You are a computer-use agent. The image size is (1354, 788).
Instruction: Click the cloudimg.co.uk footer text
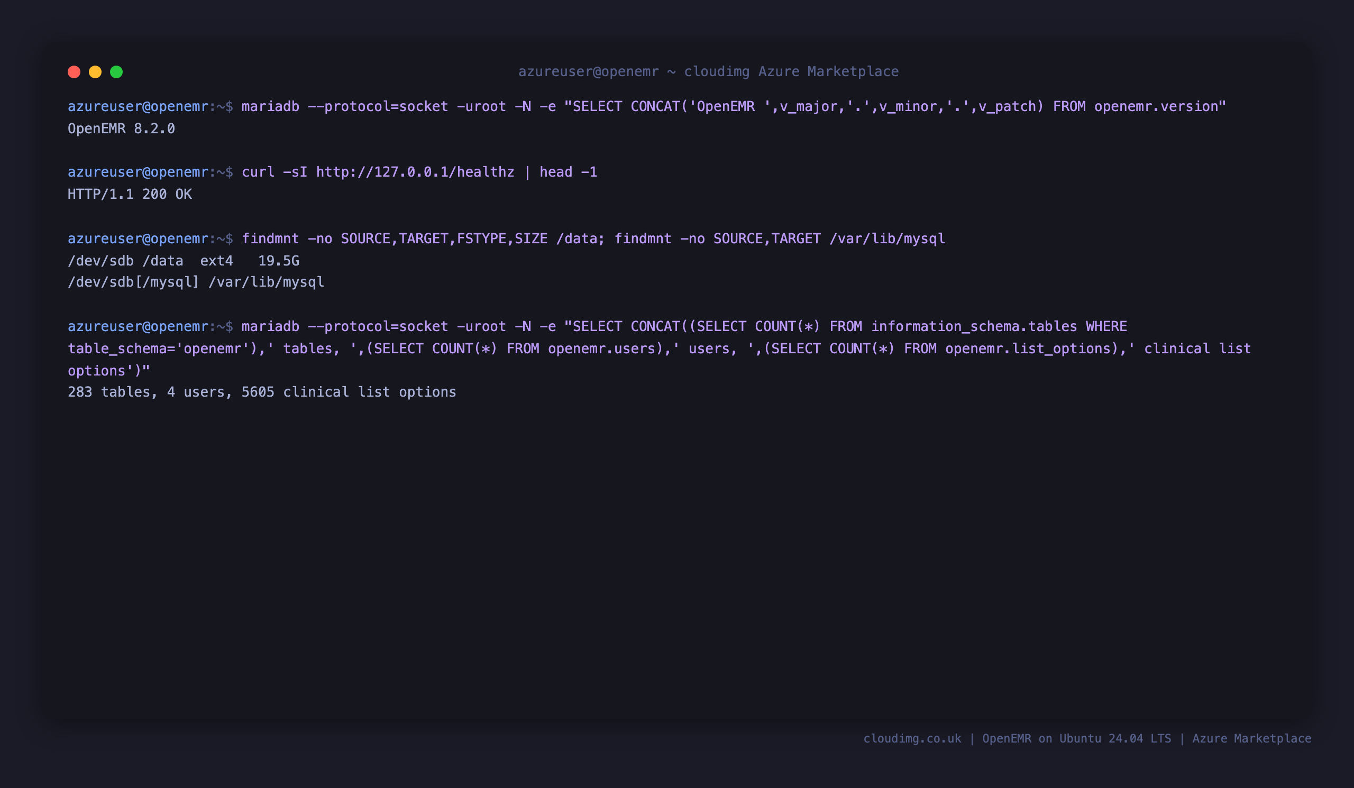click(912, 739)
